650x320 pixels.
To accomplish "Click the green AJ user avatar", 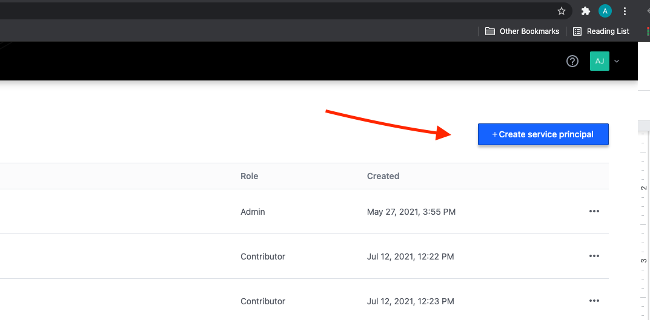I will click(x=599, y=61).
